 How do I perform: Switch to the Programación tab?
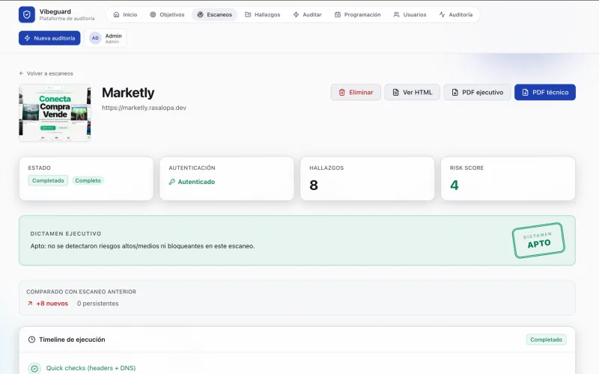[358, 14]
